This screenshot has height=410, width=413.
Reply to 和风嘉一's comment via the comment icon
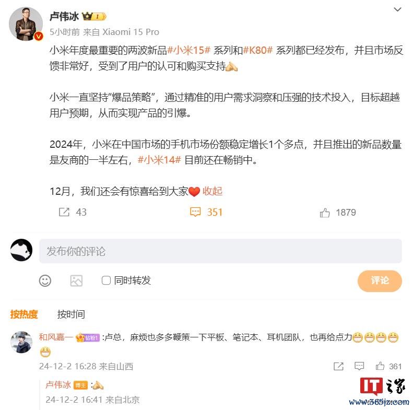(359, 366)
